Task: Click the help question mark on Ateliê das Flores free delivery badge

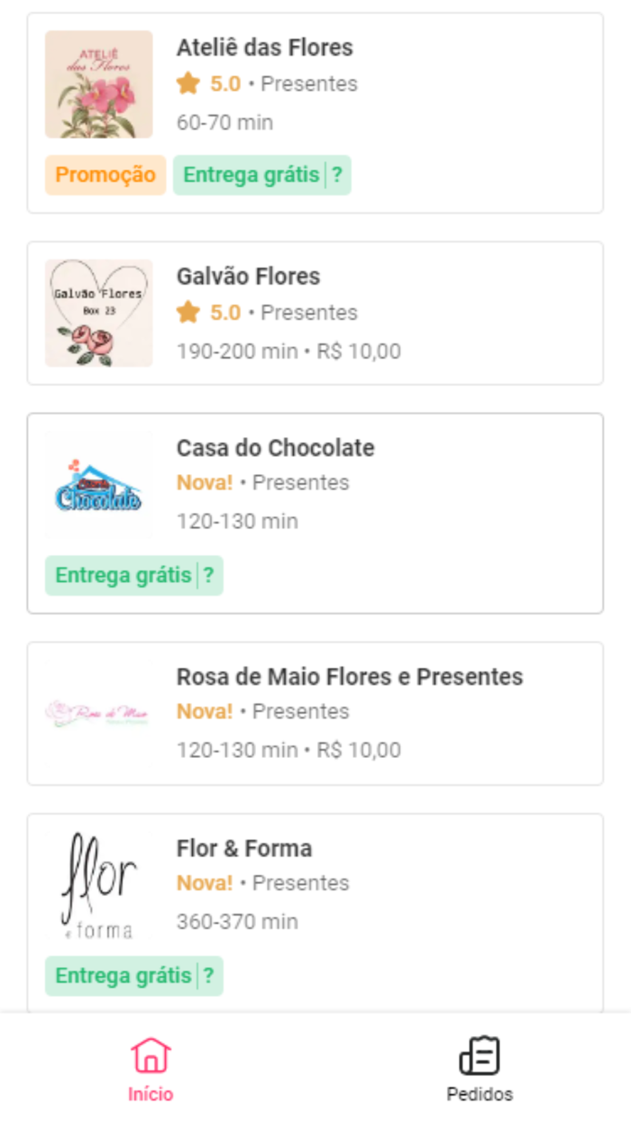Action: [x=338, y=175]
